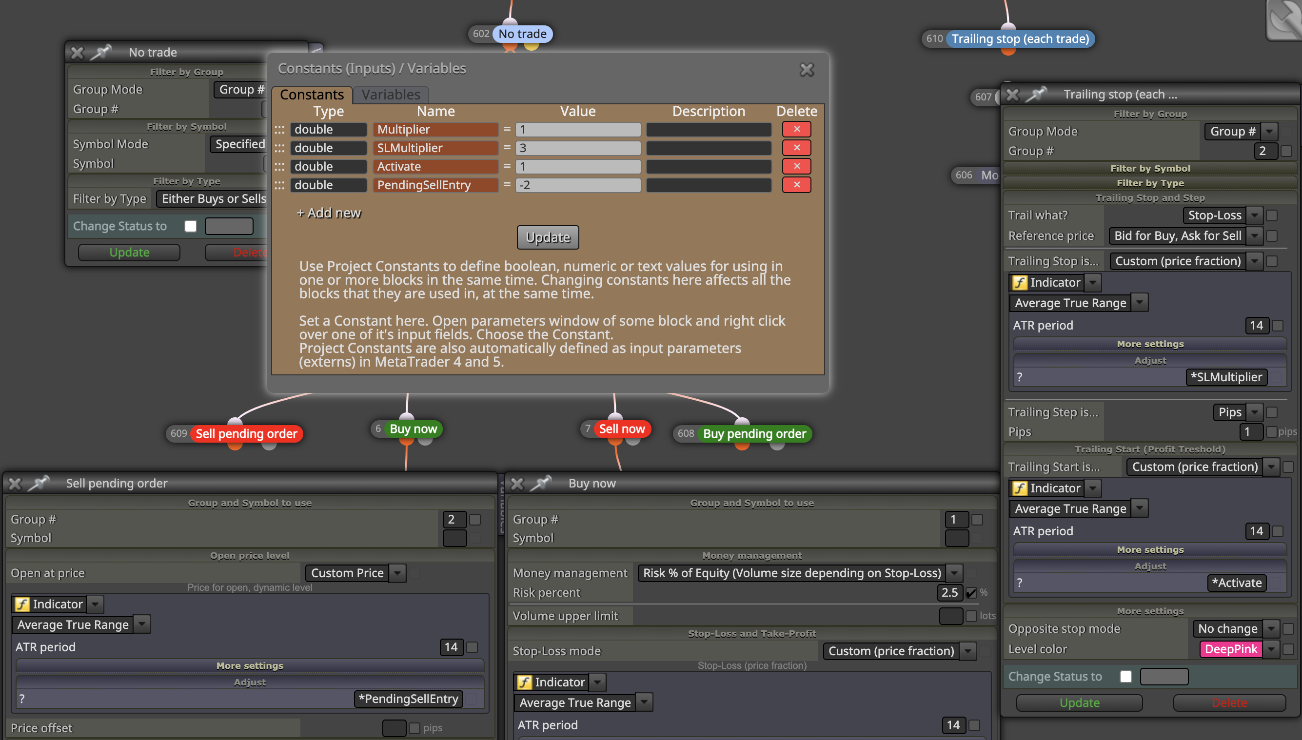This screenshot has height=740, width=1302.
Task: Click function icon in Trailing Stop Indicator
Action: (x=1019, y=283)
